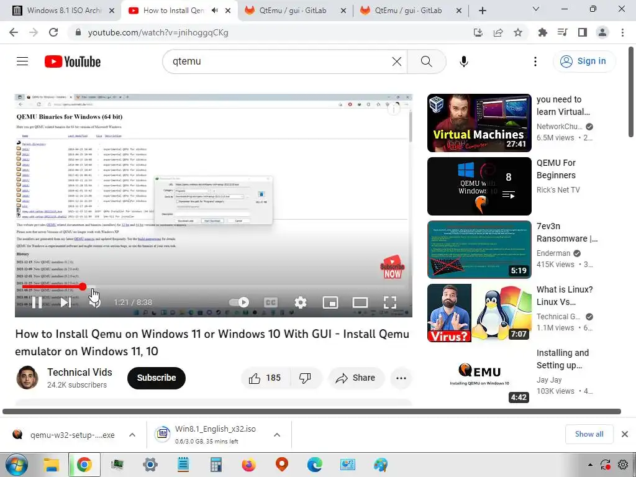Open YouTube settings three-dot menu

(535, 61)
